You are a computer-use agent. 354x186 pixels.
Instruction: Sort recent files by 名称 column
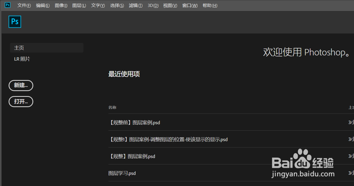(x=112, y=107)
